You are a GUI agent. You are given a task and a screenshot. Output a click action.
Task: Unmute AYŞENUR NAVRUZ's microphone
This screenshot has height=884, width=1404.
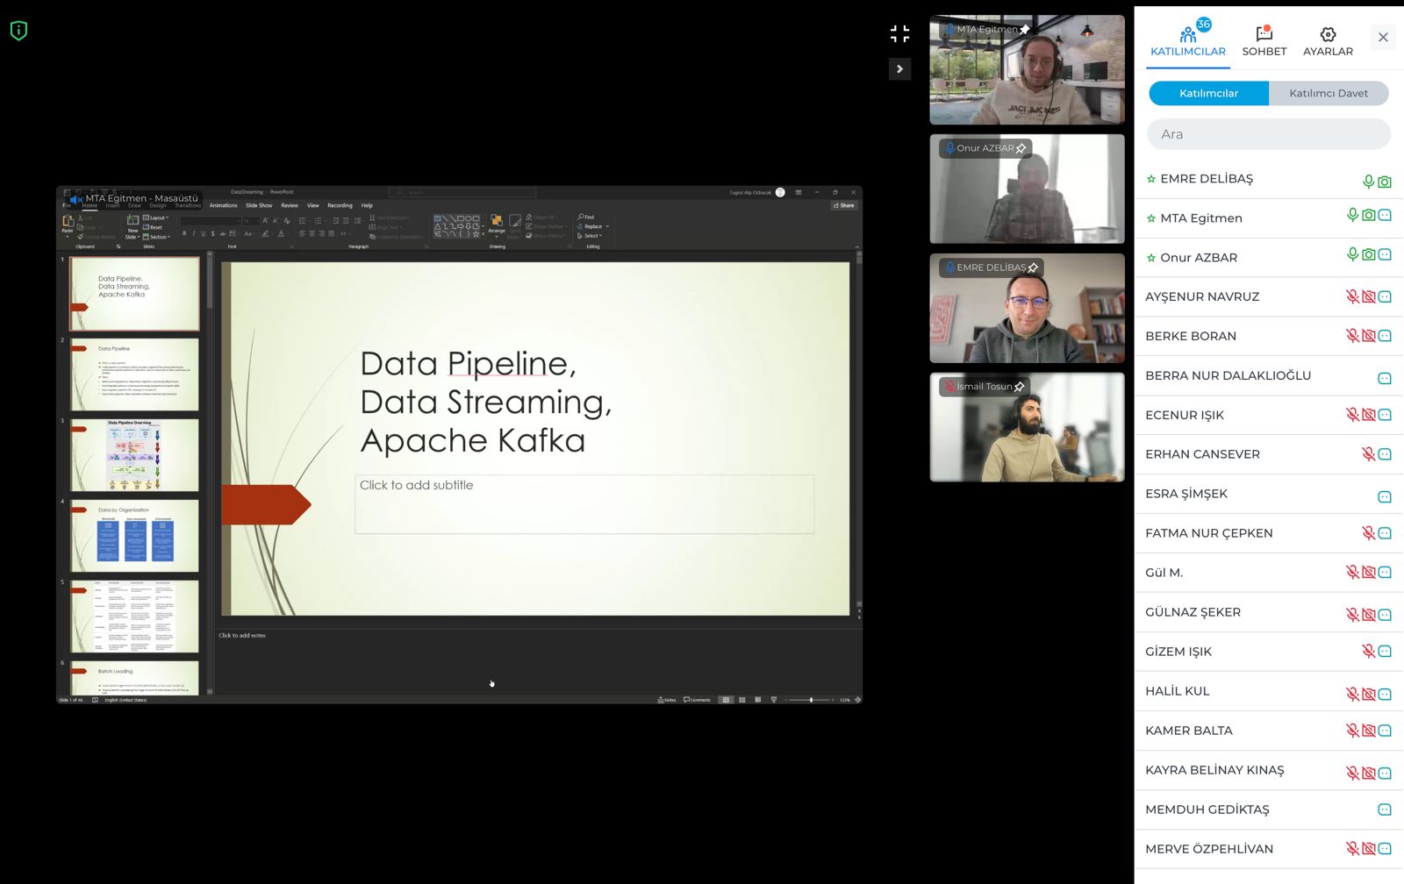1352,296
